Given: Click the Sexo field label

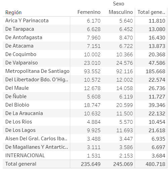Looking at the screenshot, I should 119,4.
